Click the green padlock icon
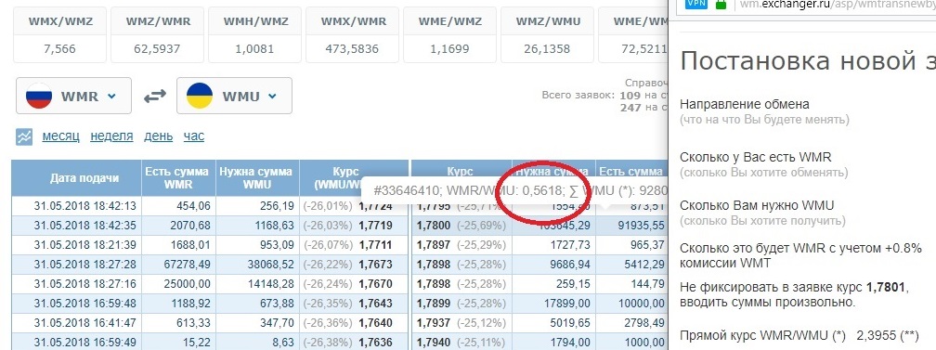 click(x=721, y=4)
